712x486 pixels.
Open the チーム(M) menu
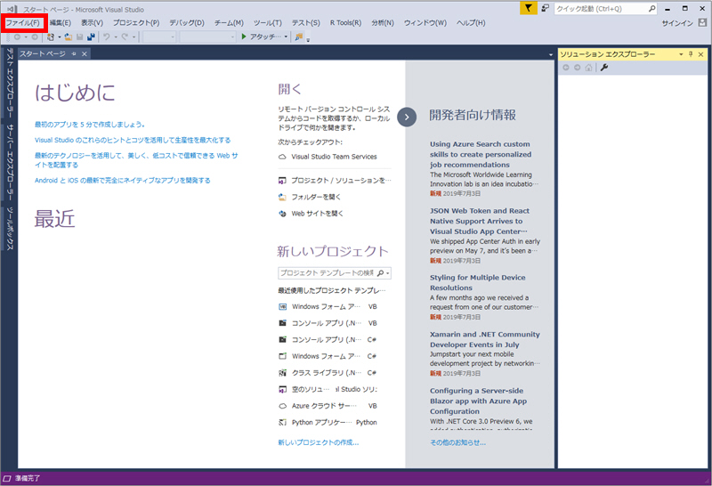[229, 23]
